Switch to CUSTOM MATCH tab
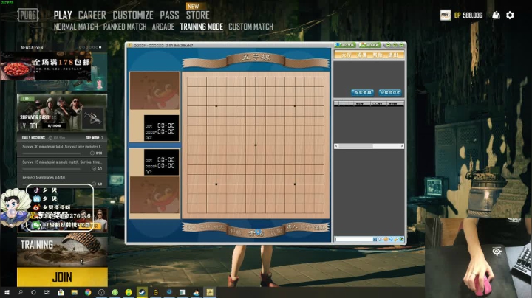This screenshot has width=532, height=298. coord(250,27)
